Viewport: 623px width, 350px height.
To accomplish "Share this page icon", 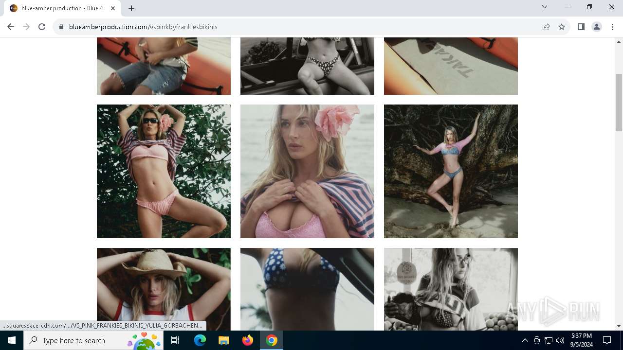I will (x=546, y=27).
